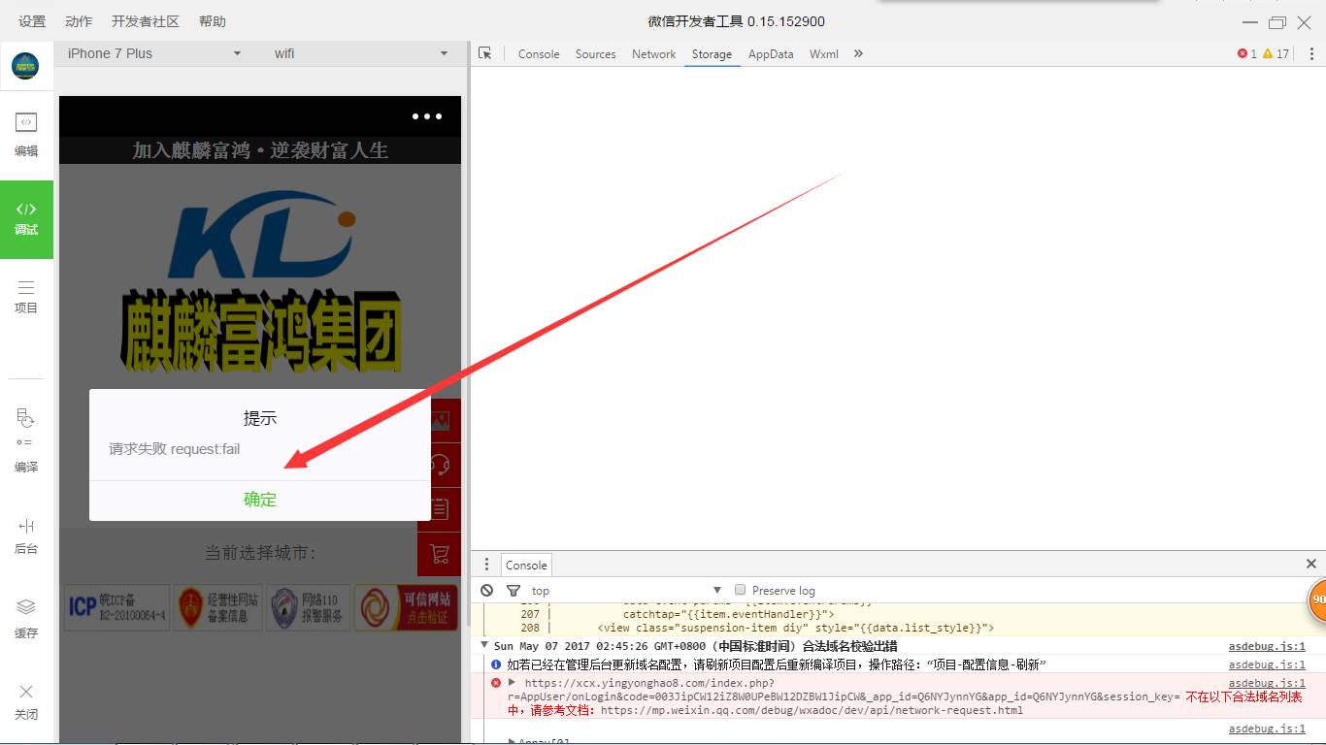This screenshot has width=1326, height=745.
Task: Select the Console tab in the drawer
Action: coord(526,565)
